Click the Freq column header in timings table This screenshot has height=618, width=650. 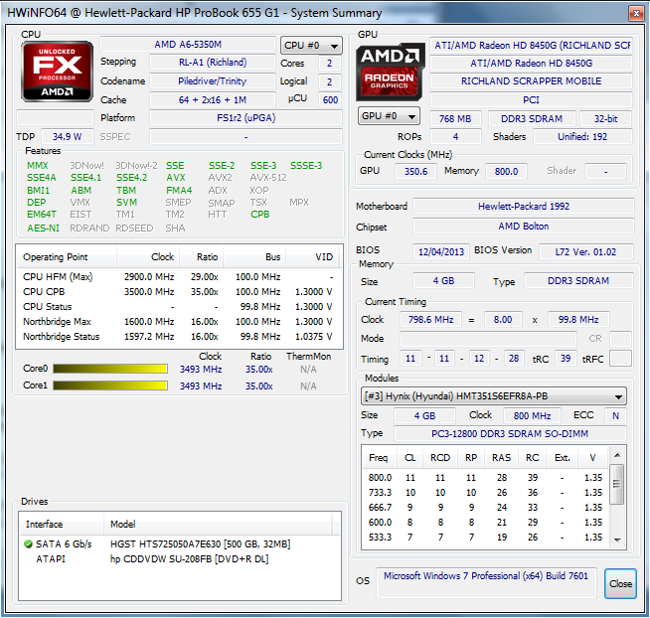point(379,458)
